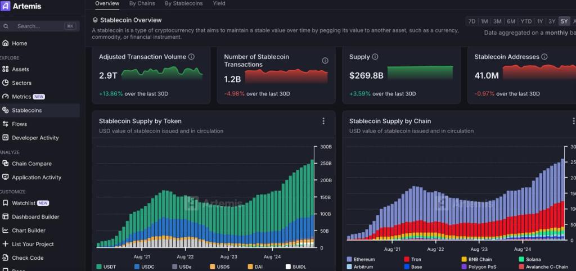Select the YTD time range button
Screen dimensions: 576x271
(526, 21)
